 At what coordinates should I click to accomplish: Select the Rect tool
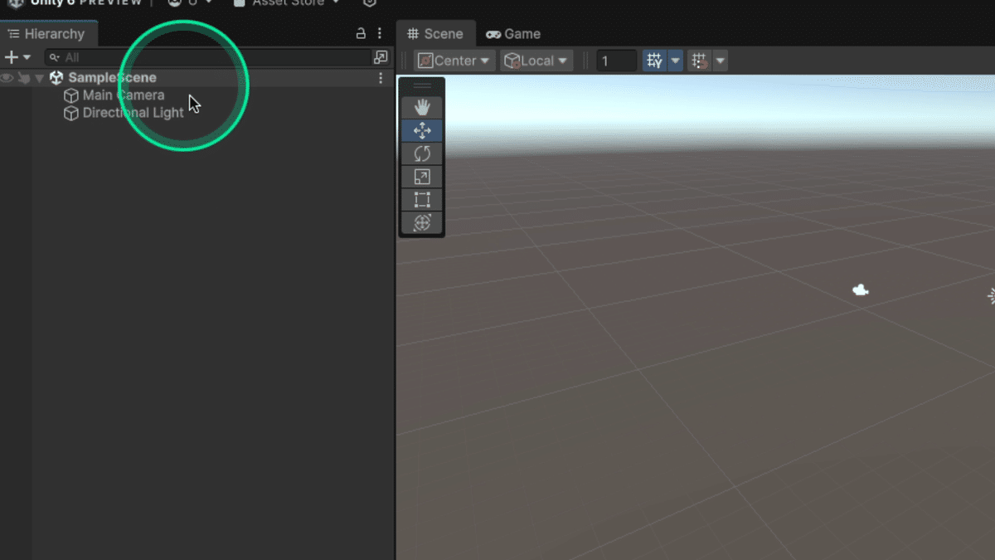tap(422, 199)
